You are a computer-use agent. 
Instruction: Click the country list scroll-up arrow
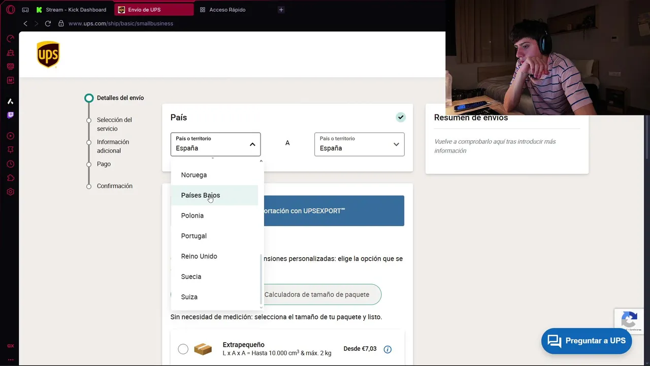pyautogui.click(x=262, y=161)
